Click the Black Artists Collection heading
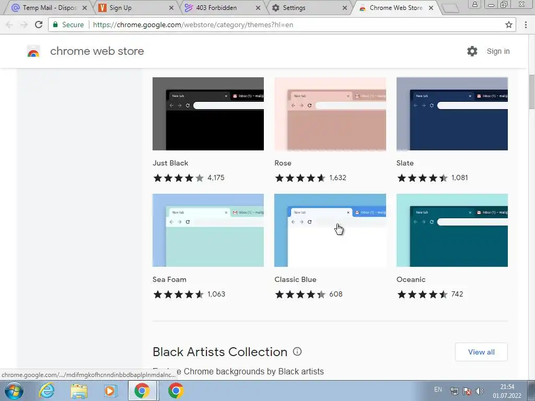Image resolution: width=535 pixels, height=401 pixels. 220,351
